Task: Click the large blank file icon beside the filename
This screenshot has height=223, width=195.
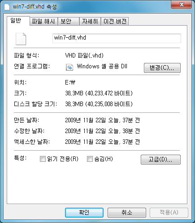Action: 21,39
